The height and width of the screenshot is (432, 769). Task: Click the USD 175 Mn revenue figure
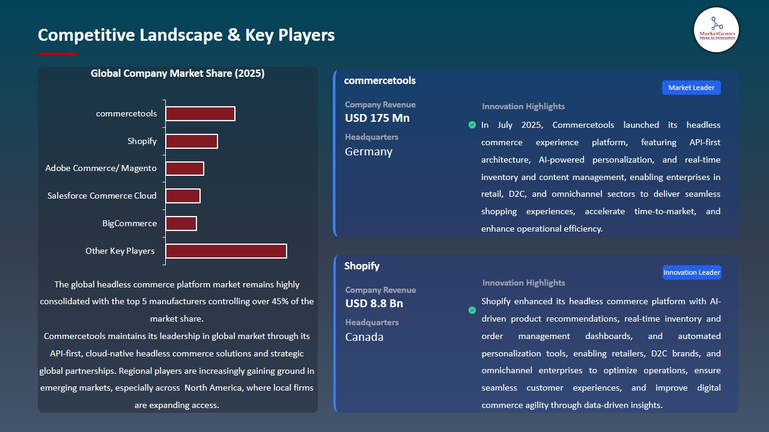(377, 118)
